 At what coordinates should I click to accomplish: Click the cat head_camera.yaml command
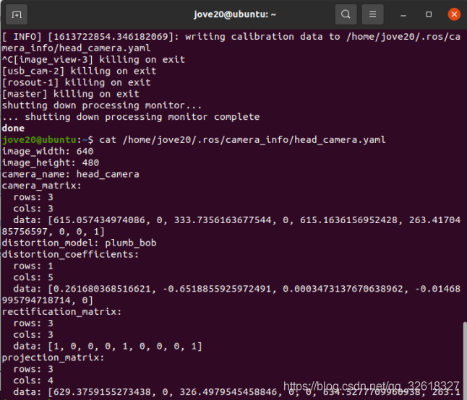point(242,140)
